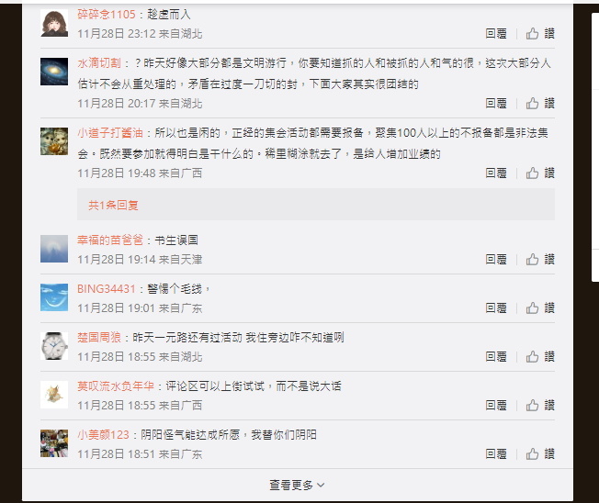
Task: Reply to 莫叹流水负年华's comment
Action: (496, 406)
